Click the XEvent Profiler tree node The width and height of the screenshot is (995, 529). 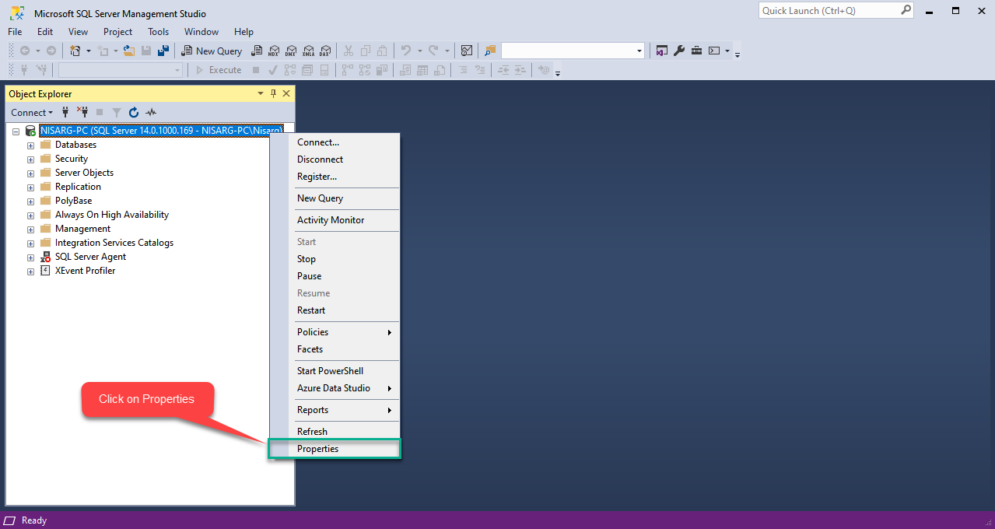point(85,271)
